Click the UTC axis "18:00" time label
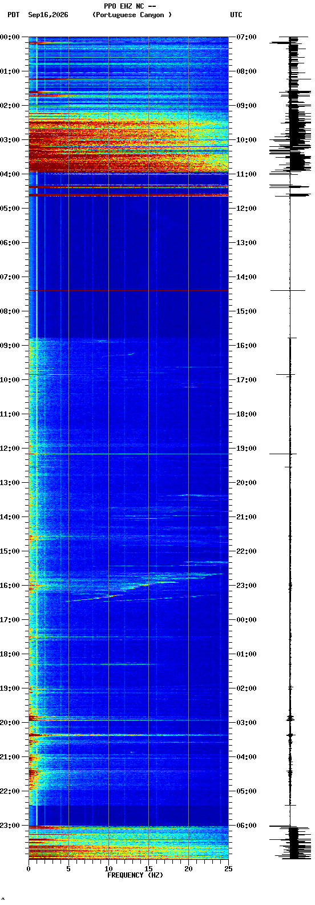 point(246,414)
